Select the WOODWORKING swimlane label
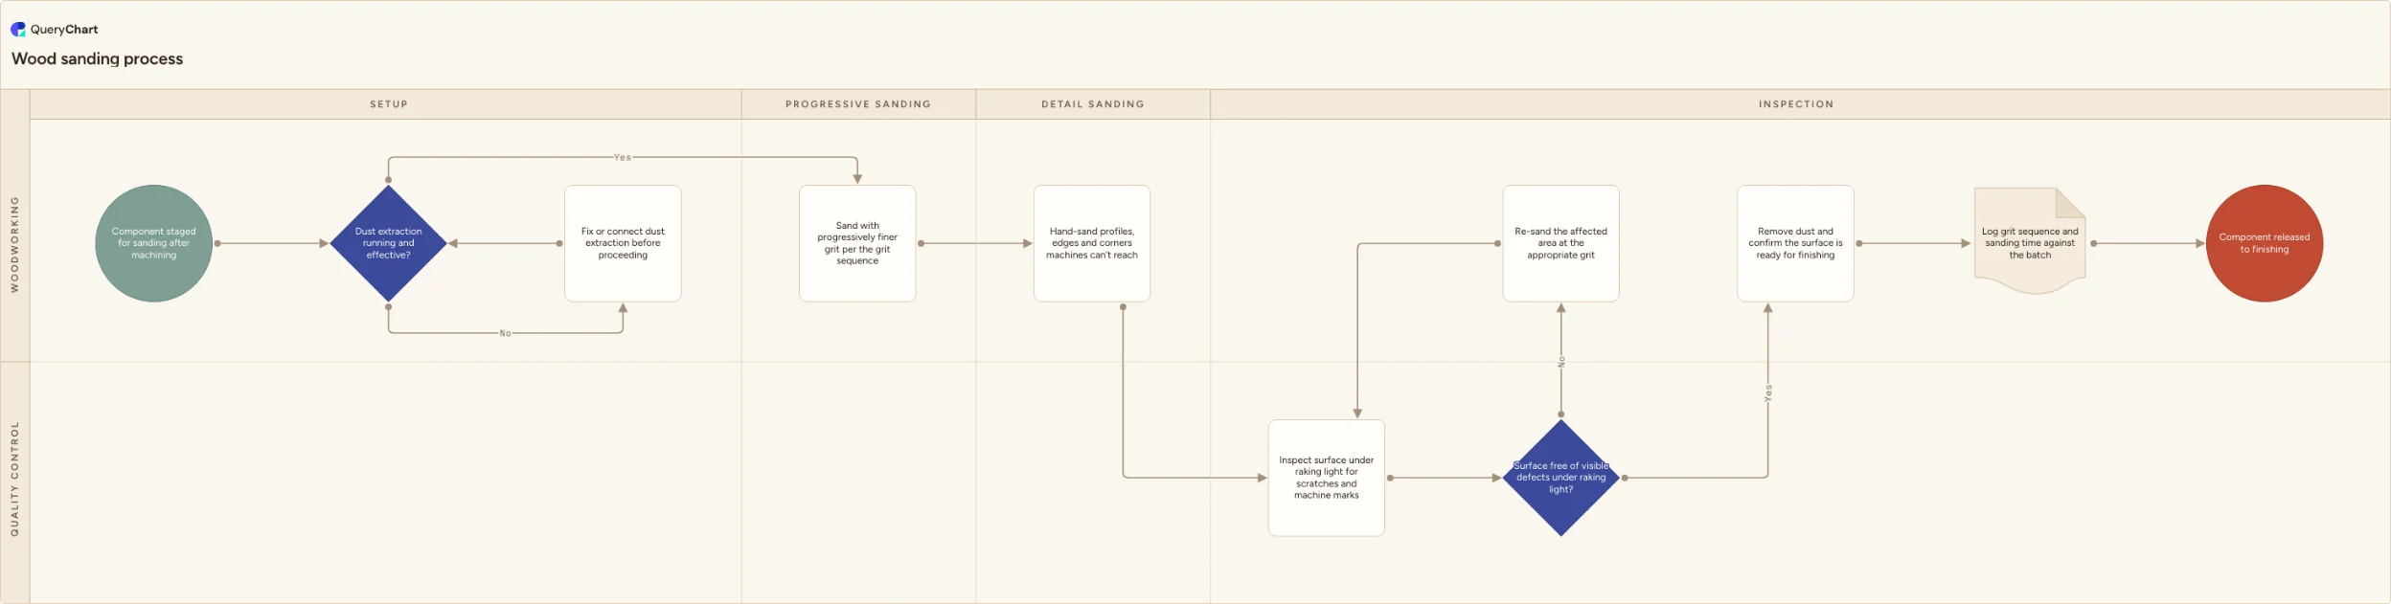 tap(14, 244)
